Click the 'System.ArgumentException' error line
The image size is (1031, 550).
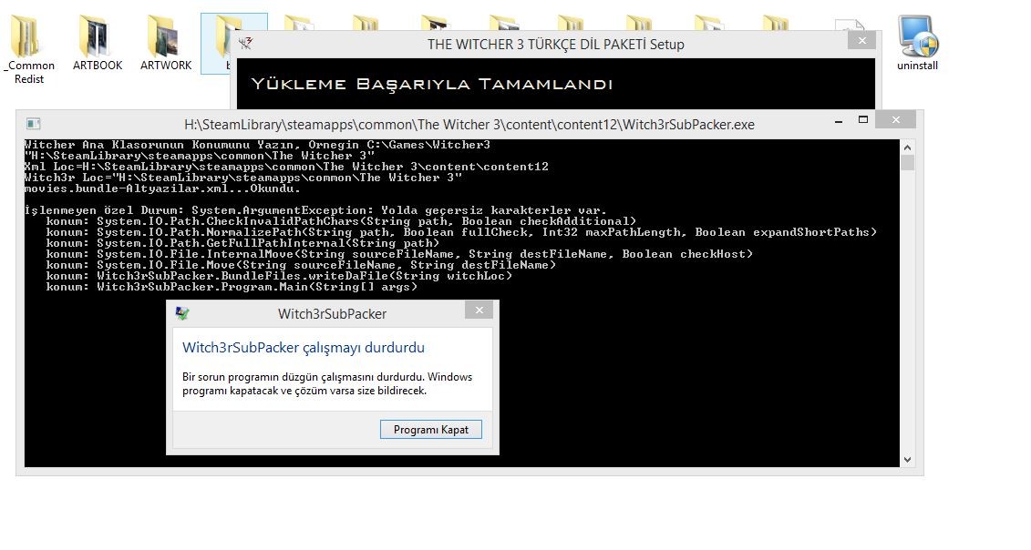click(x=315, y=210)
